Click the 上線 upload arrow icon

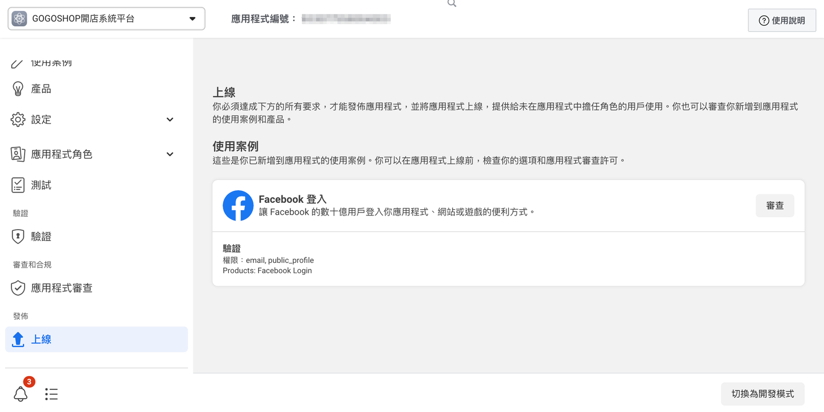pos(18,339)
